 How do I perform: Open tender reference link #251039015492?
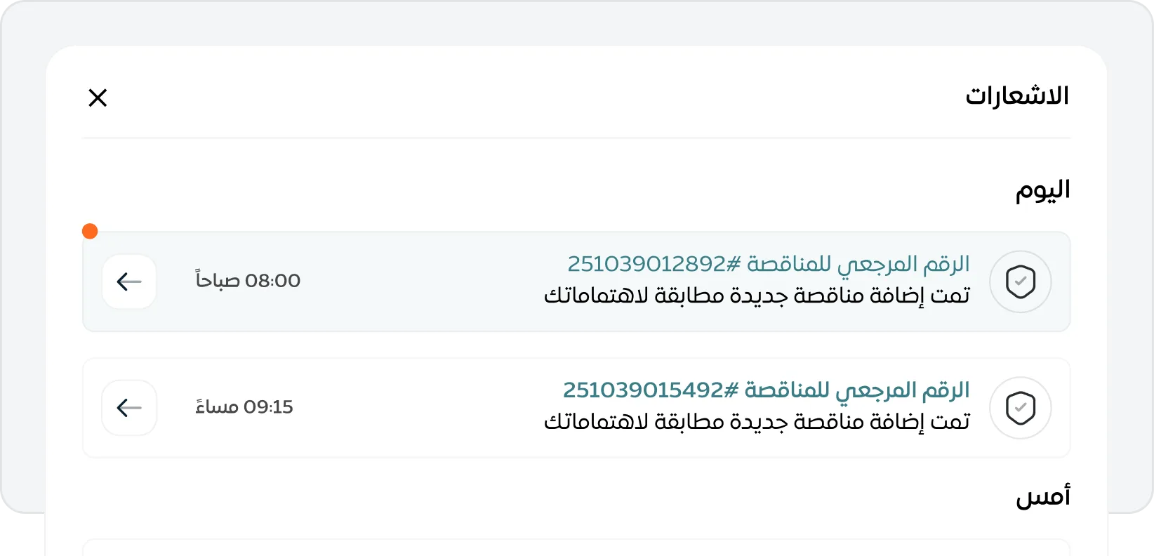(765, 389)
